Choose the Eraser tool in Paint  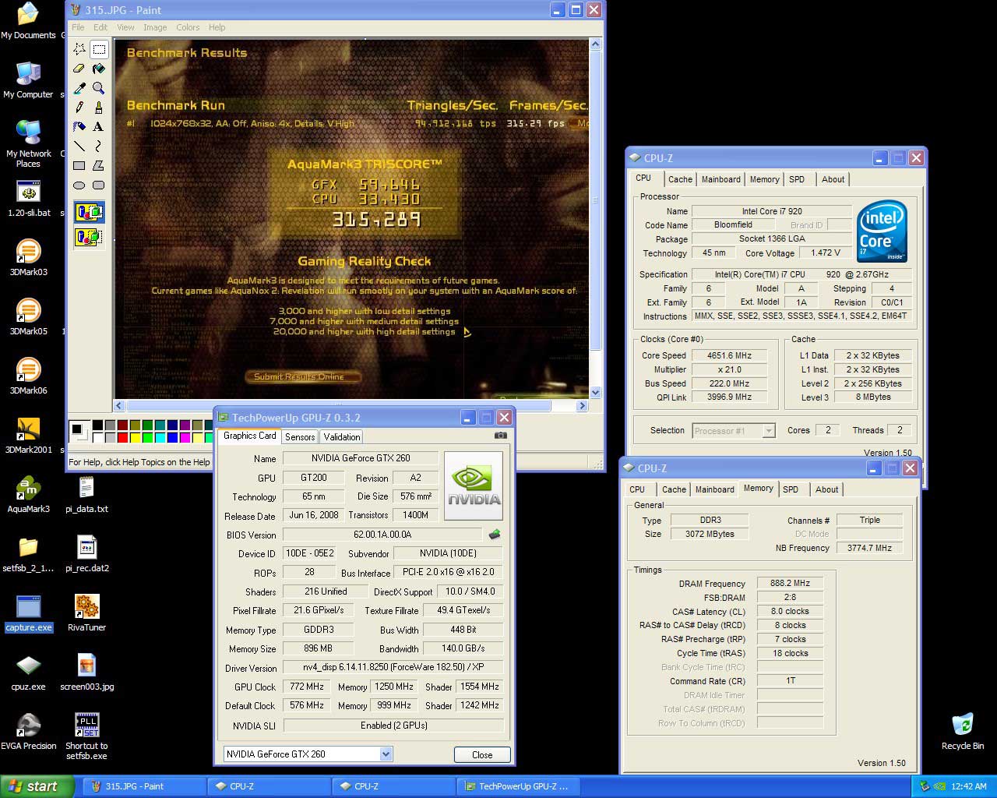[x=79, y=69]
